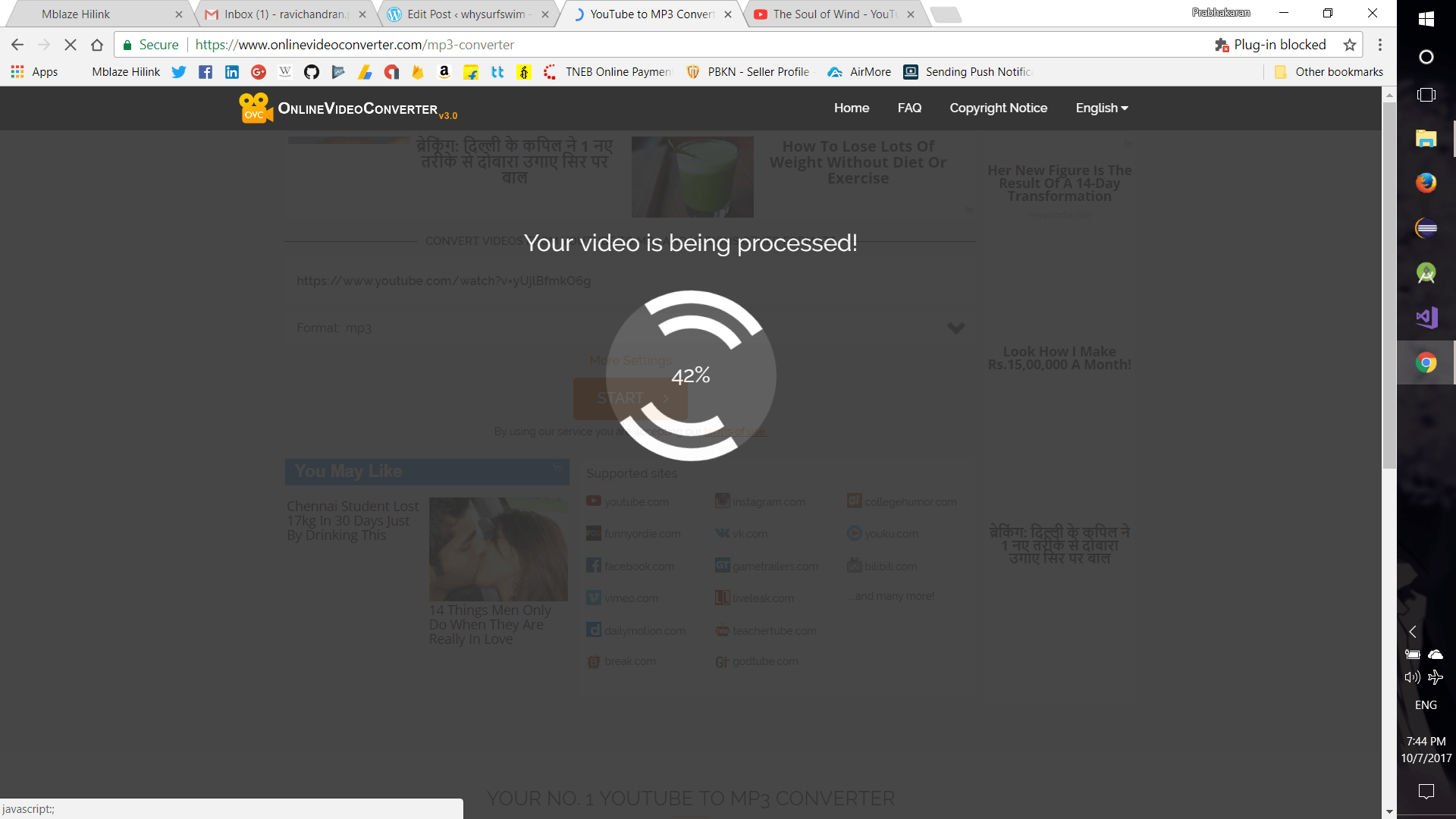Click the START conversion button
The width and height of the screenshot is (1456, 819).
click(630, 398)
